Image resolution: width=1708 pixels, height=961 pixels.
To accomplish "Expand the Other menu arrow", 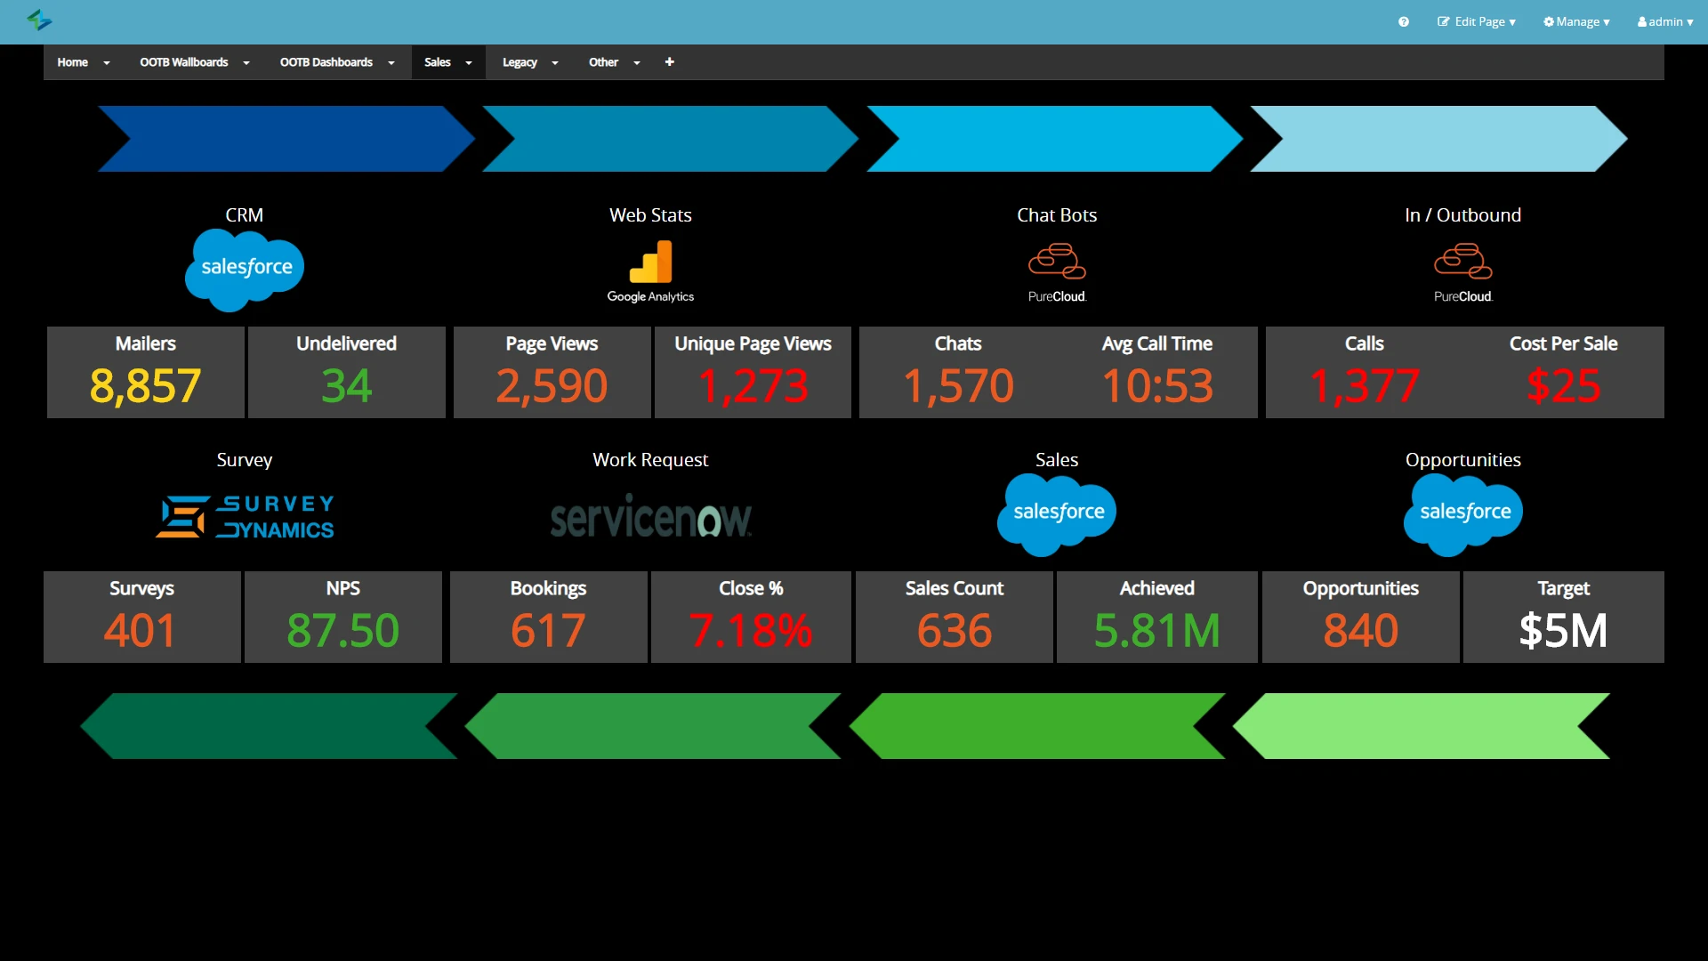I will [637, 63].
